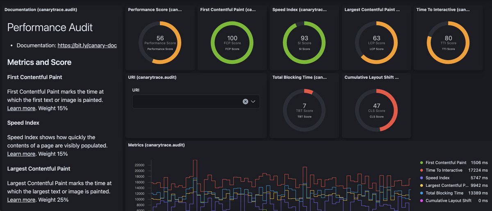Screen dimensions: 492x211
Task: Click the TTI Score gauge showing 80
Action: coord(449,43)
